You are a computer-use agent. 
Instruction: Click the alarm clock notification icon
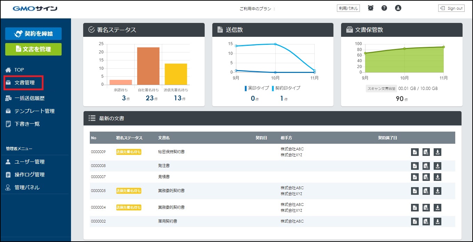tap(371, 8)
